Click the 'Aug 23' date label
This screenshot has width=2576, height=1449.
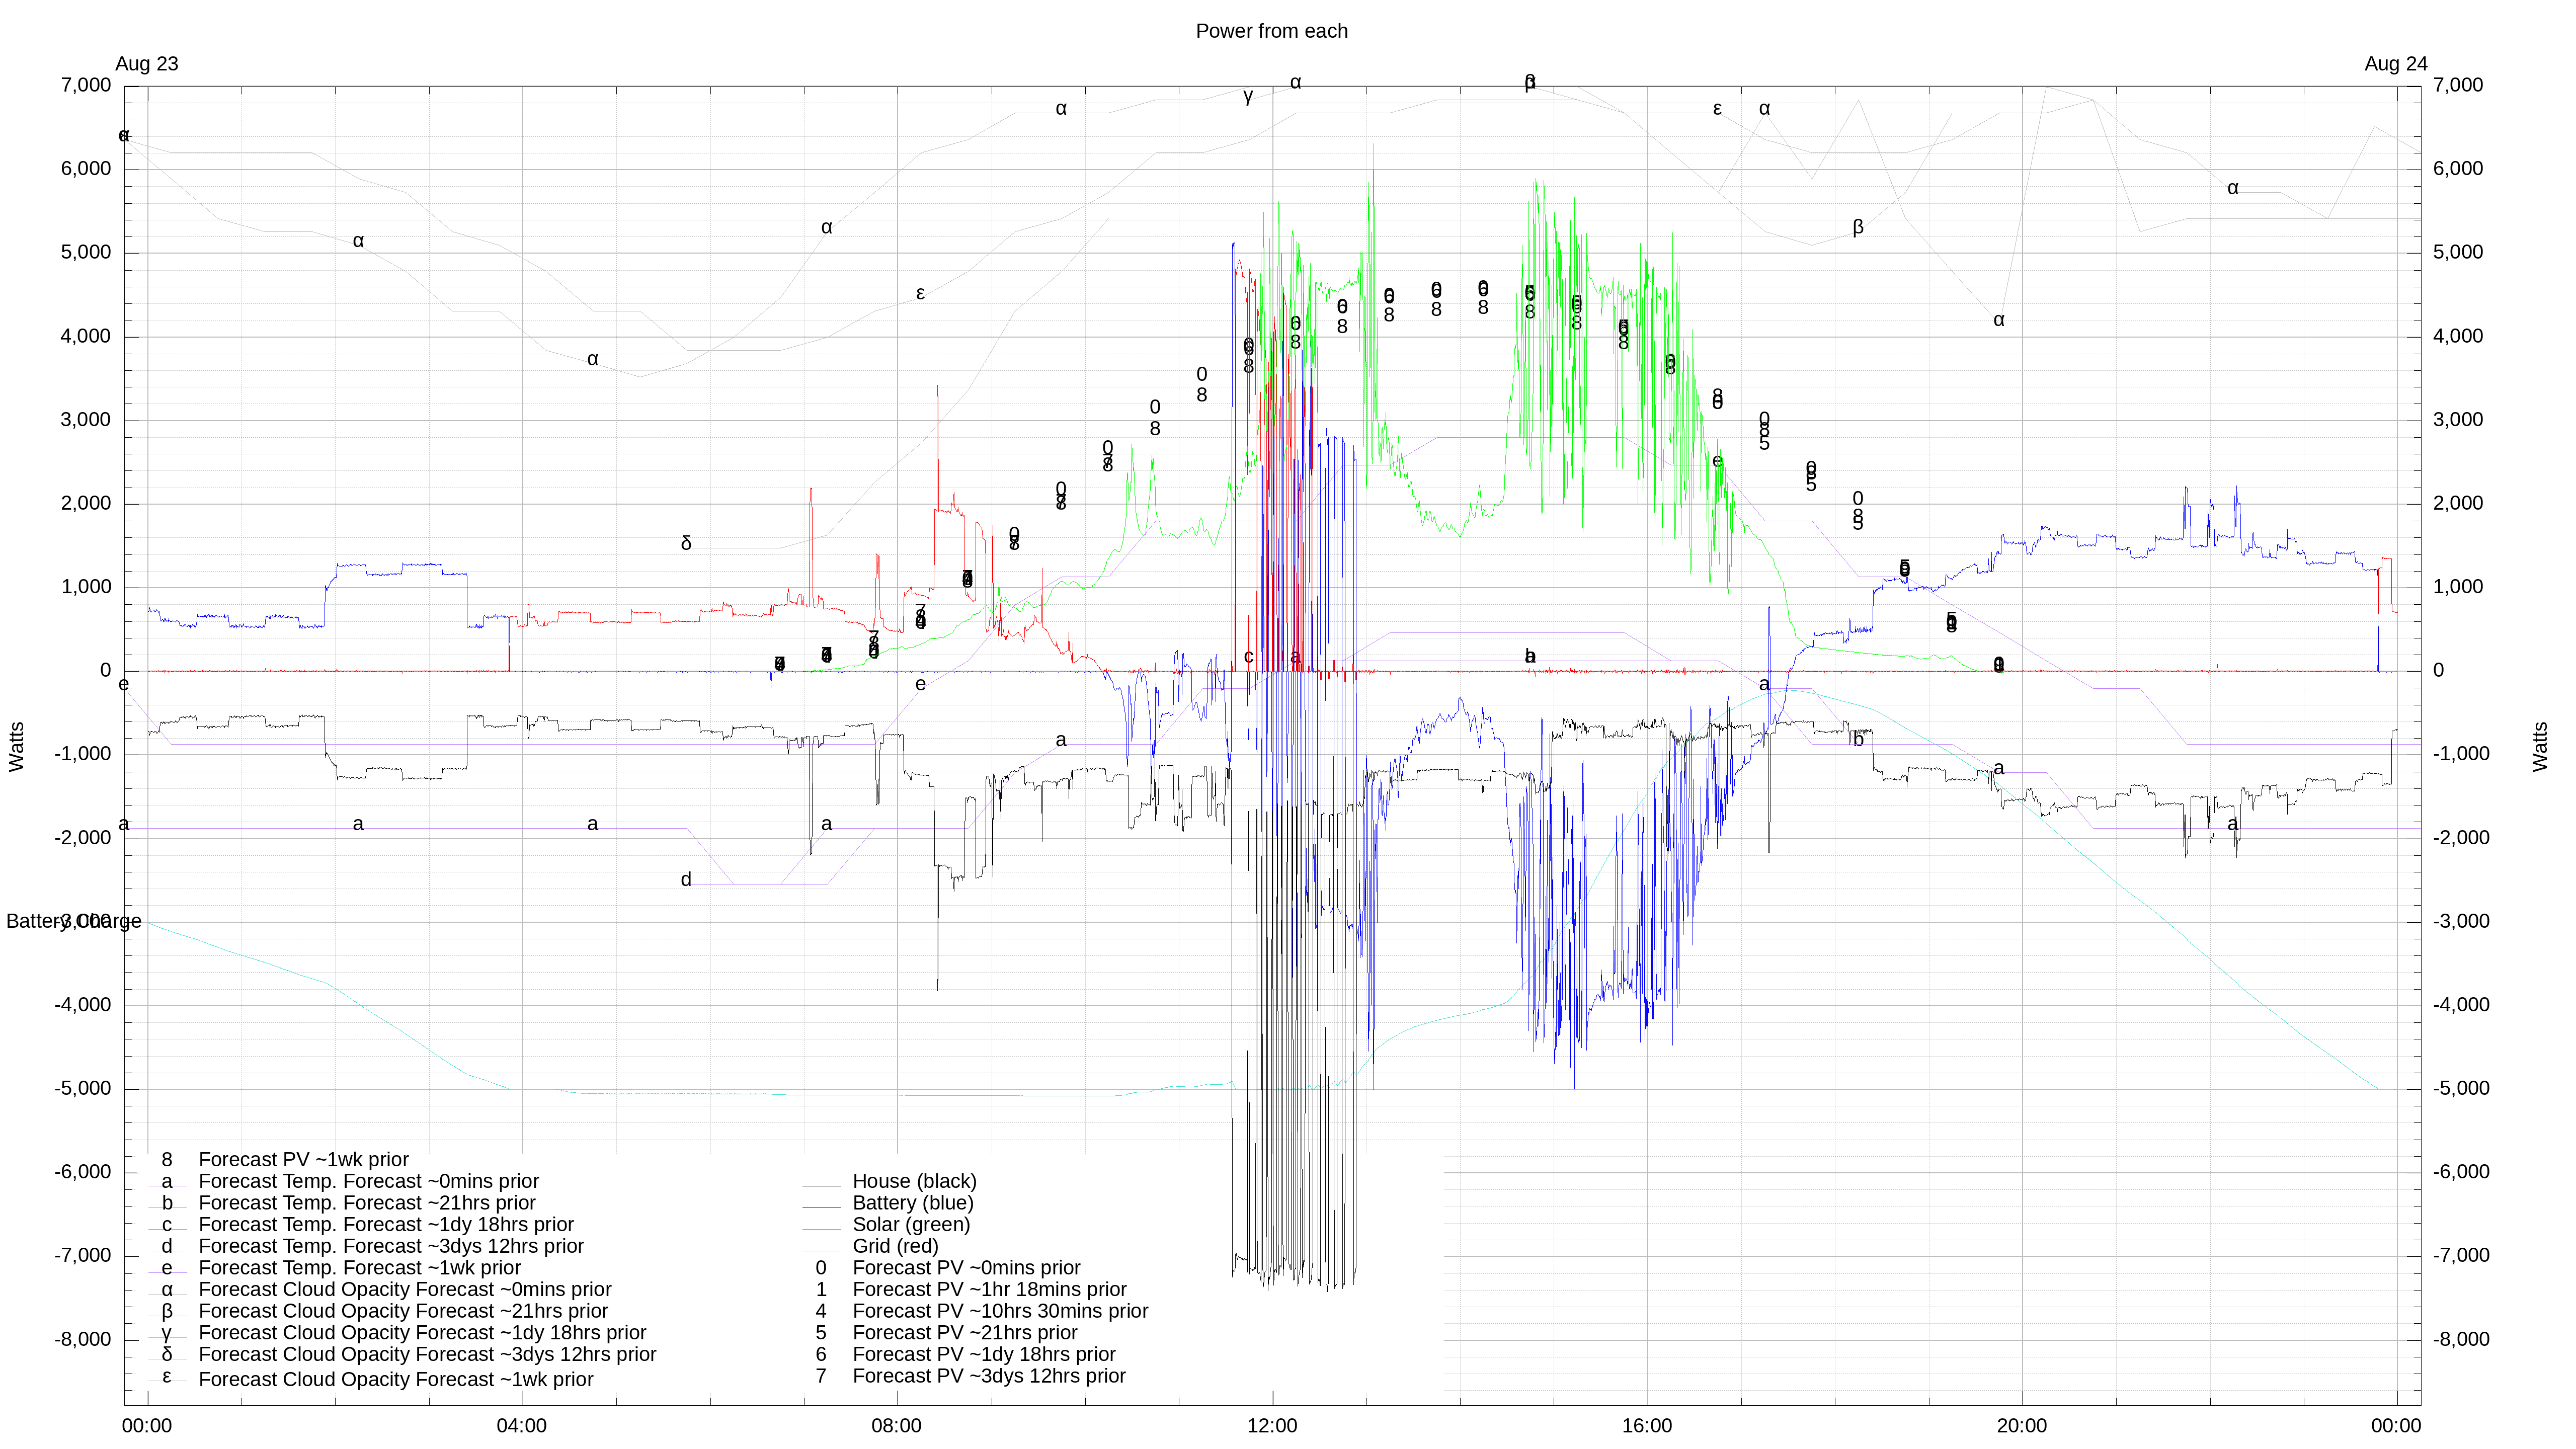147,64
